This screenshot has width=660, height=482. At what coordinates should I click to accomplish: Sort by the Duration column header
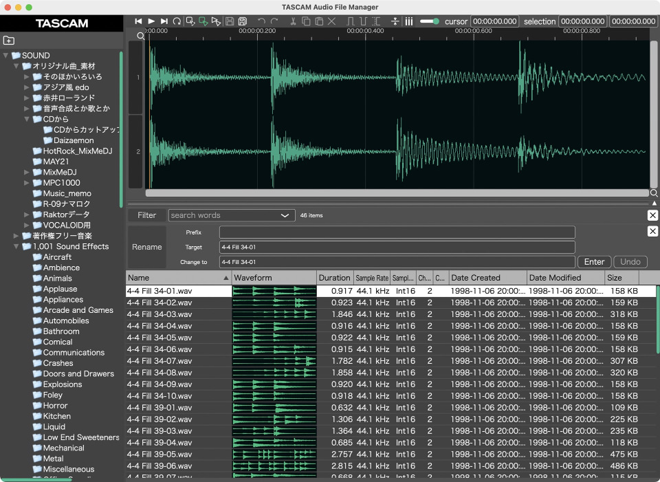click(335, 278)
